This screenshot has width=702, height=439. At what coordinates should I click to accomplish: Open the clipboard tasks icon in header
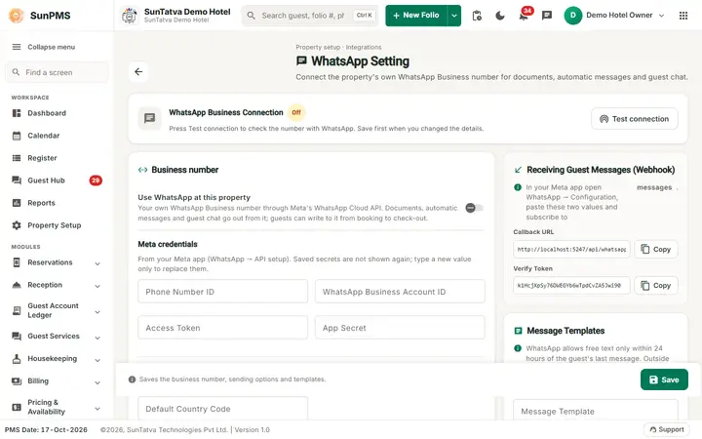click(x=477, y=16)
